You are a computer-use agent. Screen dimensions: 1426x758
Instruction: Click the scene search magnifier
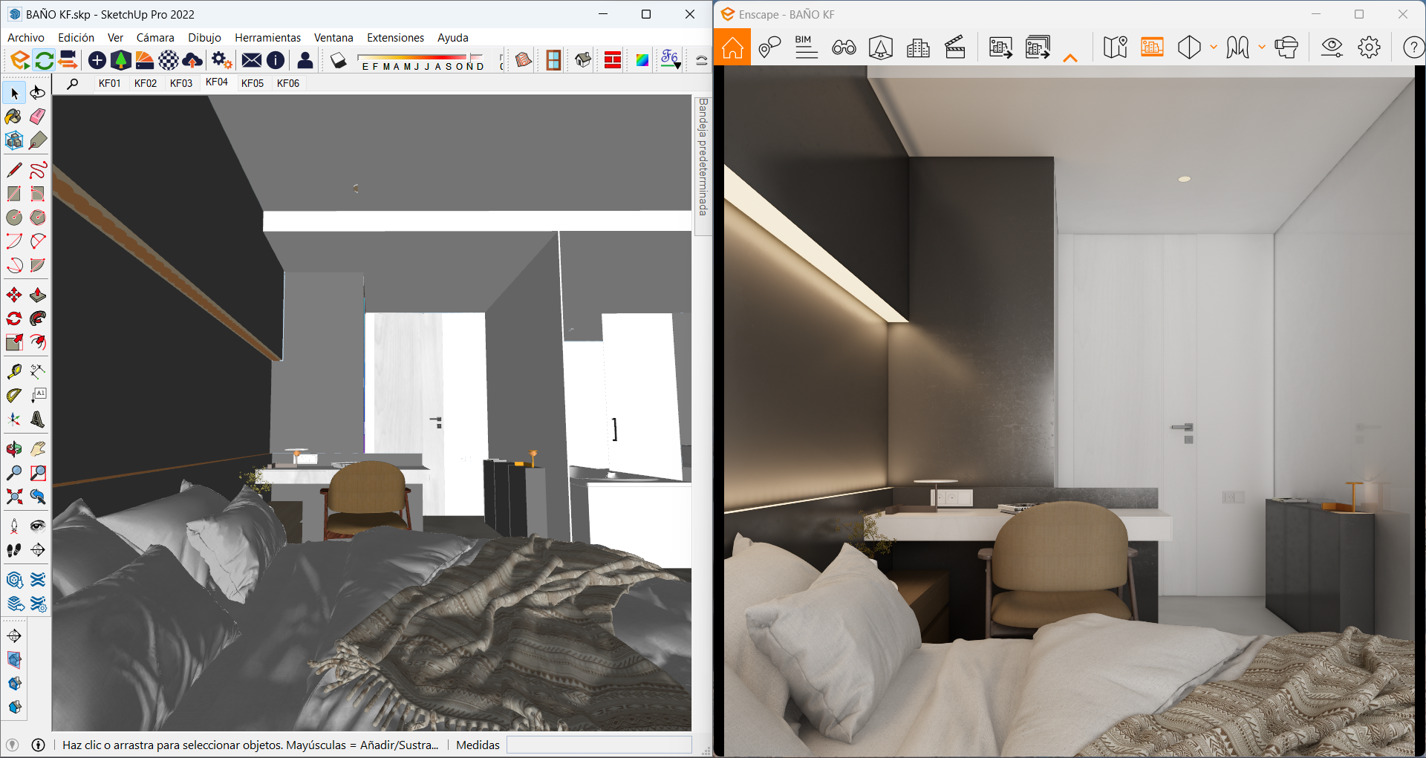point(73,84)
